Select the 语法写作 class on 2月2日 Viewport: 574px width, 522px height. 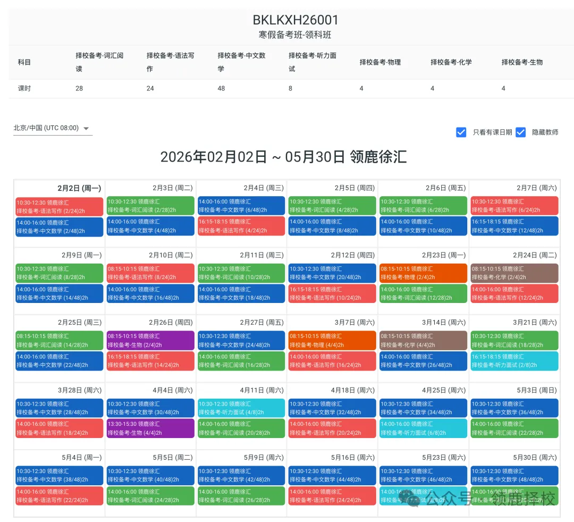click(x=58, y=206)
